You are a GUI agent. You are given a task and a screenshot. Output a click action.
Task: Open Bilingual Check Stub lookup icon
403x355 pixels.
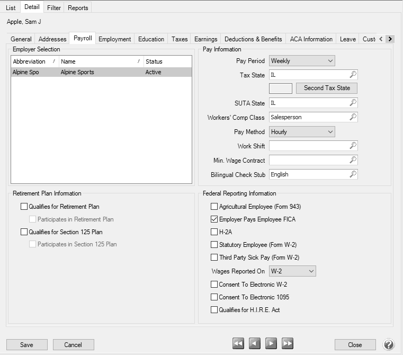(x=353, y=174)
